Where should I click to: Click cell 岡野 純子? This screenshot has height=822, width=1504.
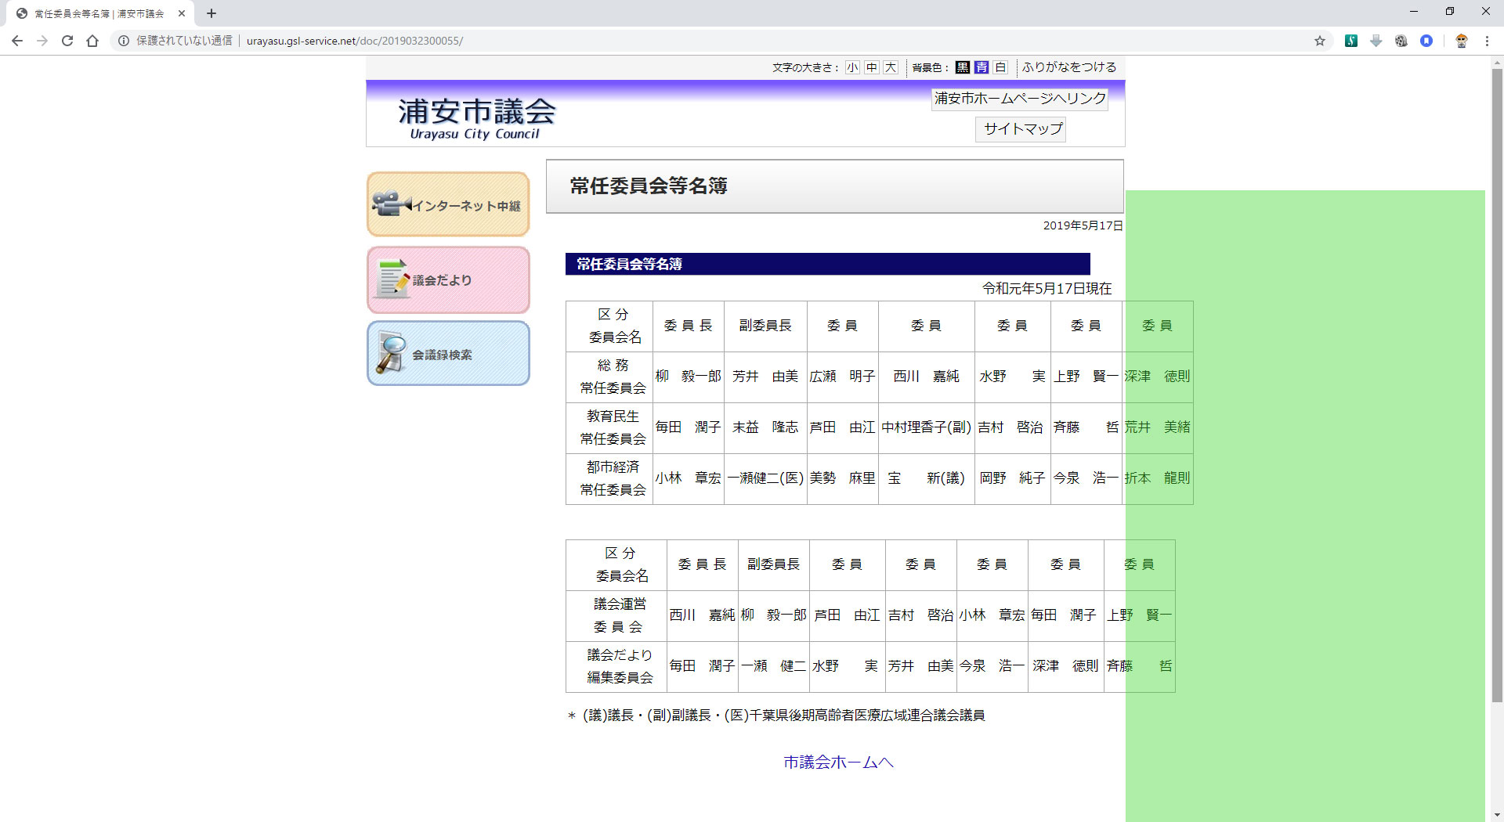click(x=1012, y=478)
